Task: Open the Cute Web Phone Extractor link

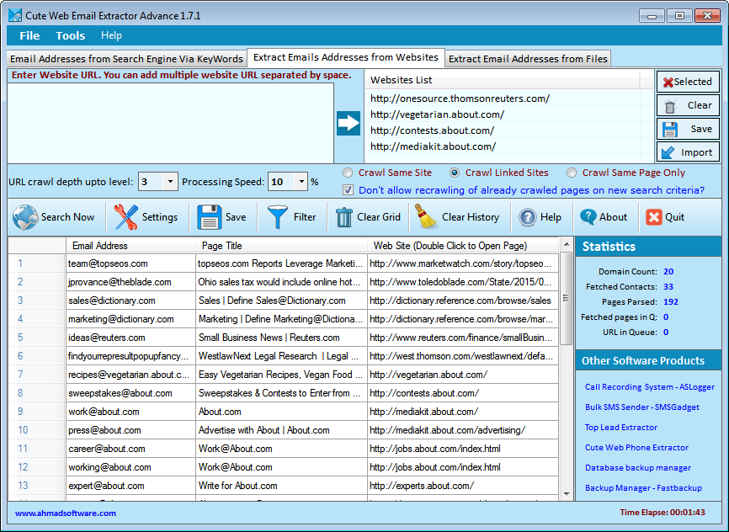Action: point(636,448)
